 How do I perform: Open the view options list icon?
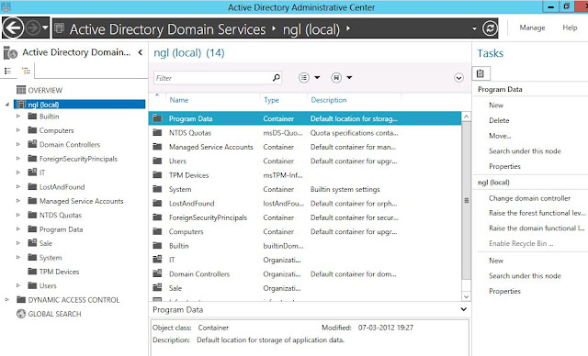(x=304, y=77)
